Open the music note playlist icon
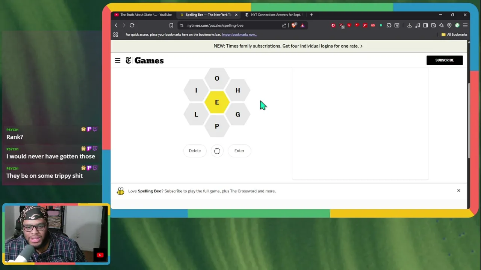 click(417, 25)
